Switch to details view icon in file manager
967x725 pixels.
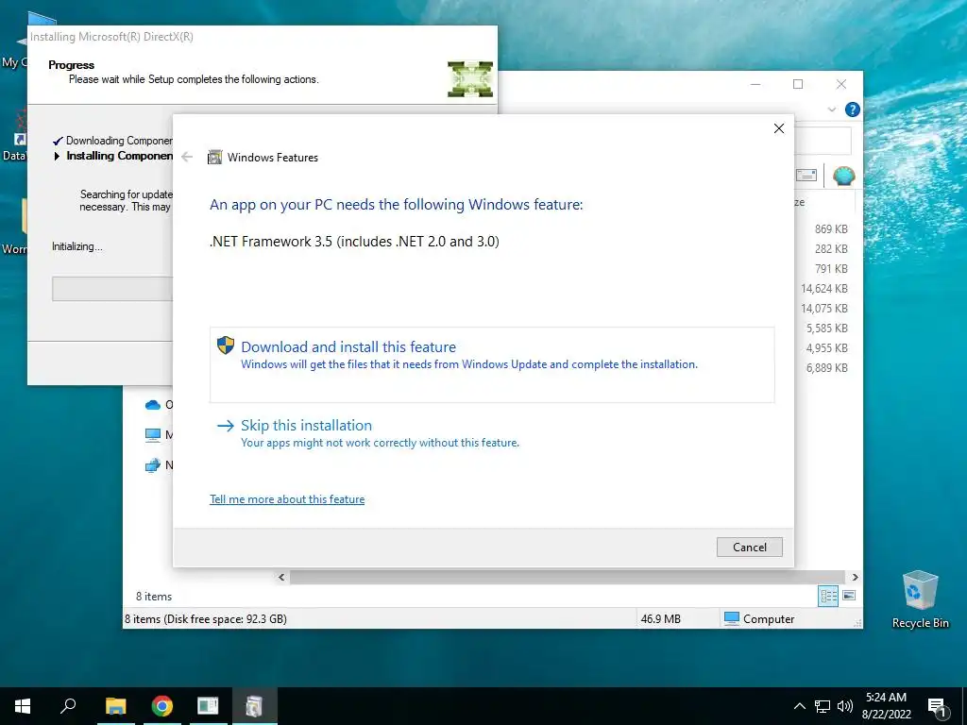click(x=828, y=596)
